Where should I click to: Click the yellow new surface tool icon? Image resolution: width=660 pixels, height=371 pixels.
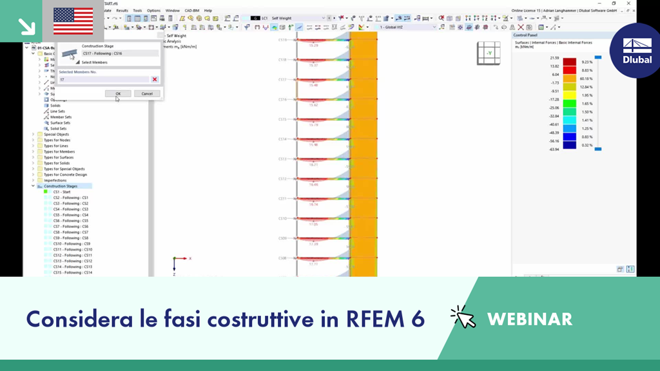182,19
